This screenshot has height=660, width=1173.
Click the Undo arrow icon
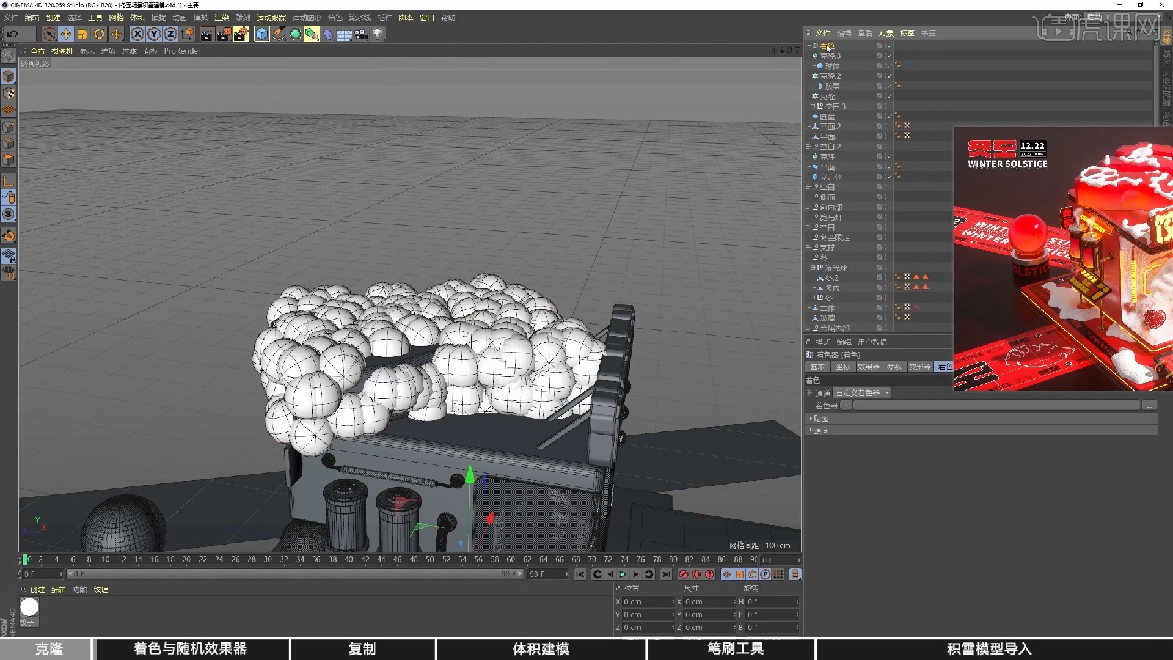click(12, 34)
